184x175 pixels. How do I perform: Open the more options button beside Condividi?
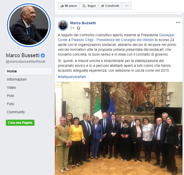(x=126, y=6)
